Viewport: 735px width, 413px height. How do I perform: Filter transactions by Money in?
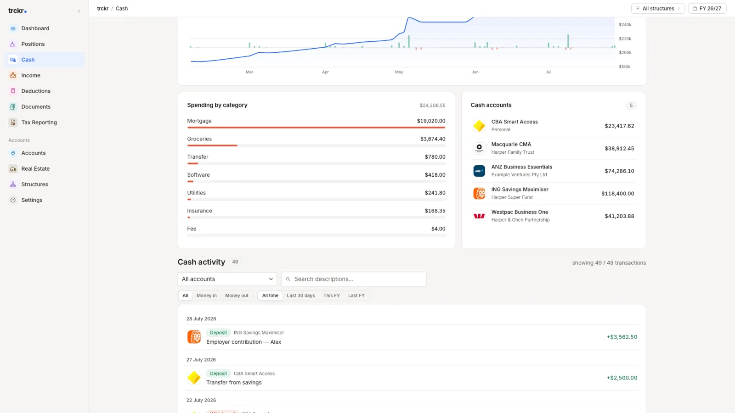coord(207,296)
